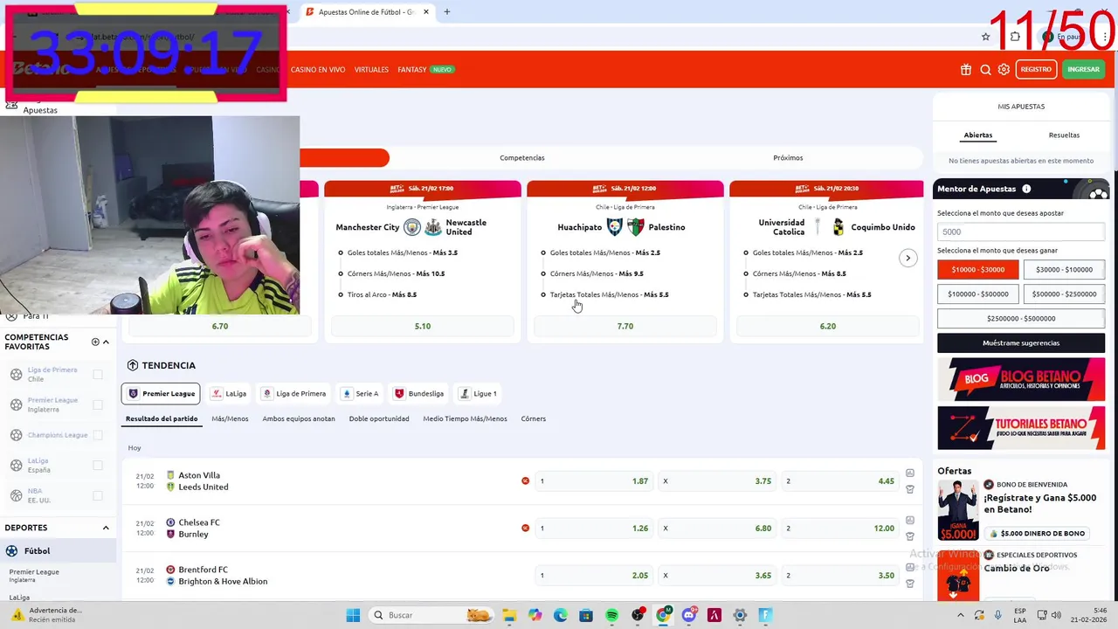Screen dimensions: 1118x629
Task: Select the Más/Menos market tab
Action: click(x=230, y=418)
